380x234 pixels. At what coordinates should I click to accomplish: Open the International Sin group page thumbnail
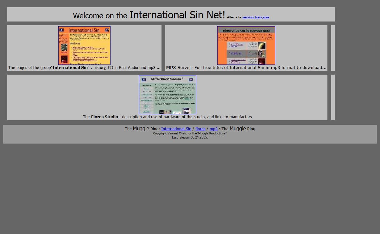point(84,46)
